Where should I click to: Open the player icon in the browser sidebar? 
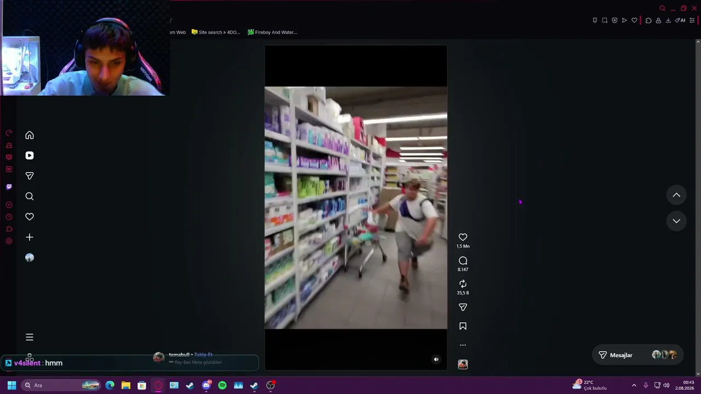pos(9,205)
